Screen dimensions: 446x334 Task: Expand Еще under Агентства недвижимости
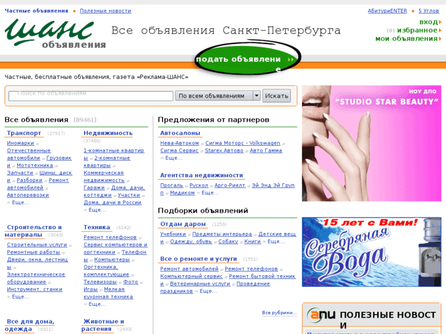[x=210, y=192]
